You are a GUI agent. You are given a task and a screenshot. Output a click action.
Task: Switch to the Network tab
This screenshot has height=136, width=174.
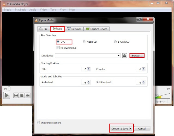click(74, 29)
